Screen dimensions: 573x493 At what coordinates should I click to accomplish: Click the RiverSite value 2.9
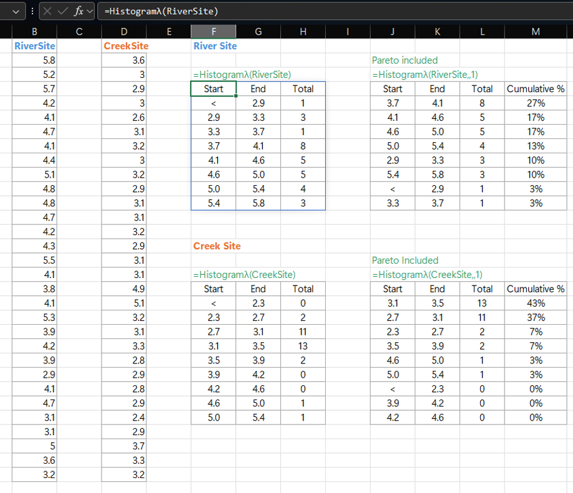[x=34, y=375]
